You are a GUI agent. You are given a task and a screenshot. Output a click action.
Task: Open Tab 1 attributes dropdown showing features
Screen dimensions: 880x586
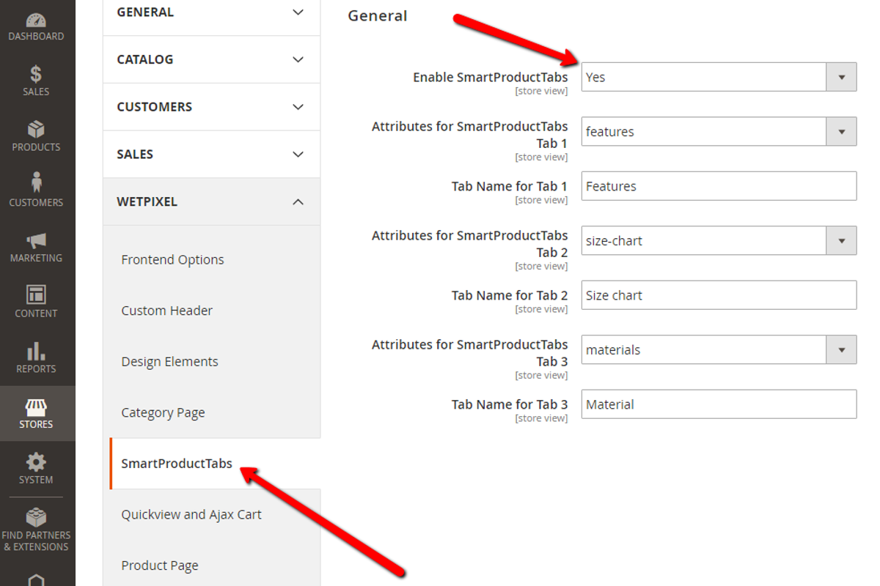click(719, 132)
